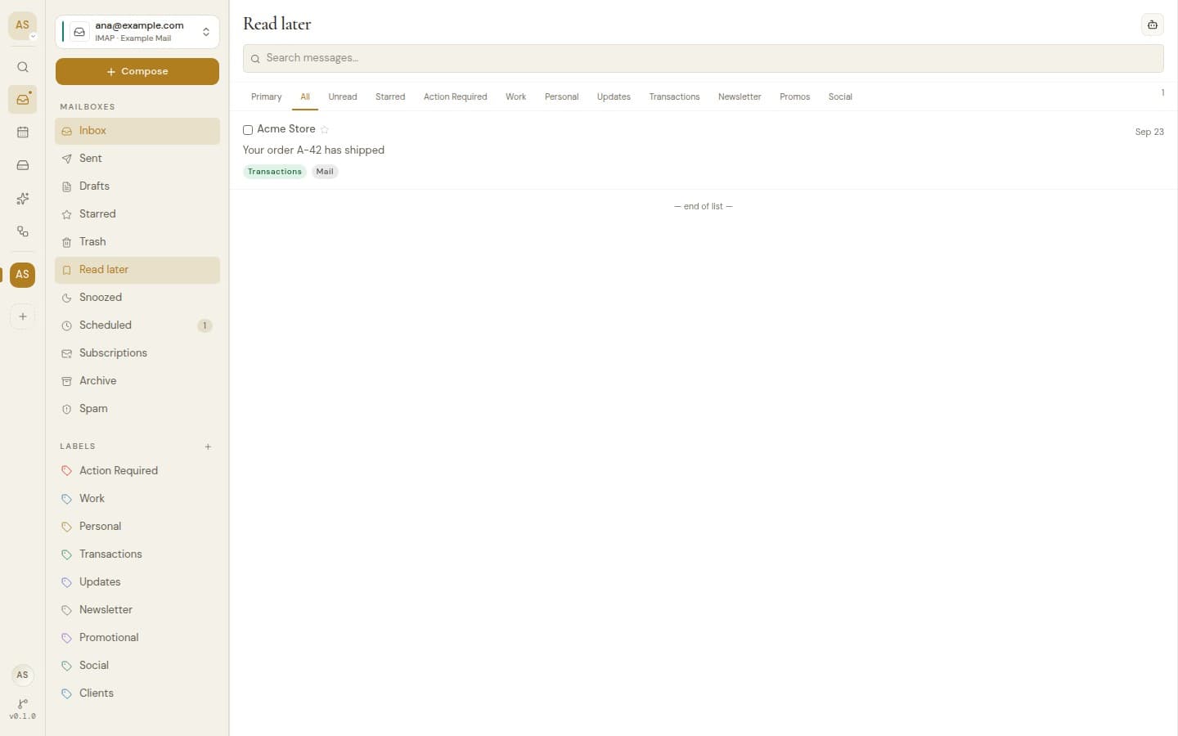Open the Scheduled mailbox
The height and width of the screenshot is (736, 1178).
point(137,325)
